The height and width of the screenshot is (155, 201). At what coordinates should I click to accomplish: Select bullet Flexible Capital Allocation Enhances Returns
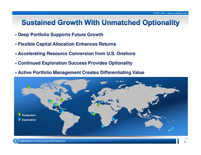point(67,44)
